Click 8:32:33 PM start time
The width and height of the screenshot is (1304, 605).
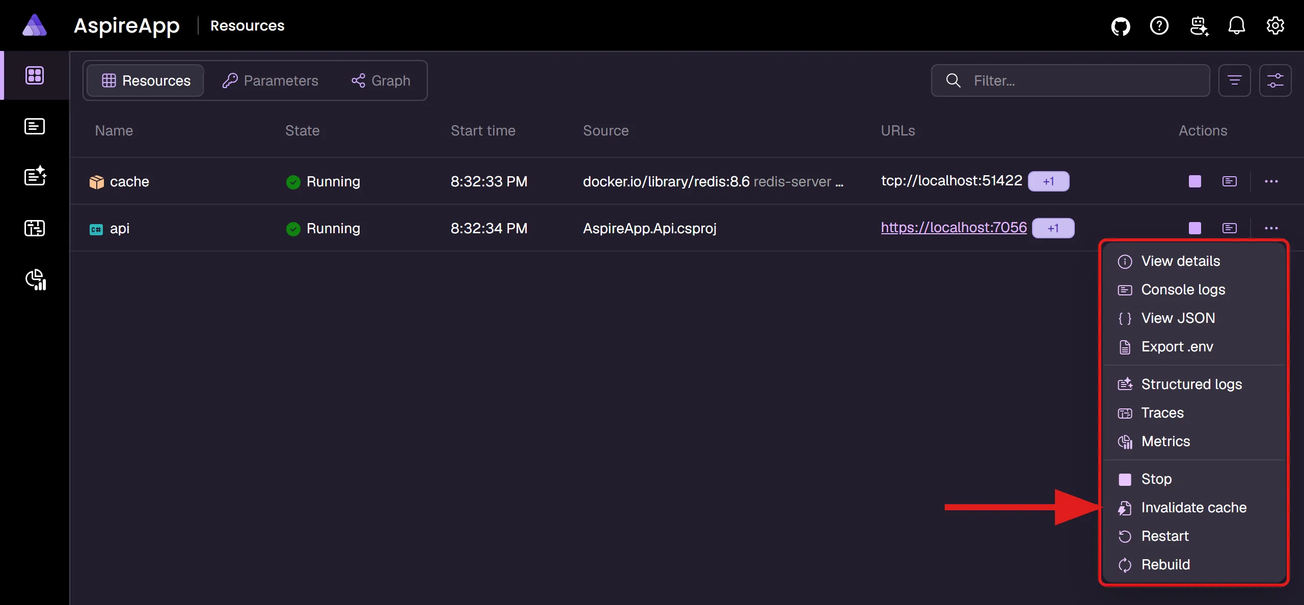click(x=489, y=182)
